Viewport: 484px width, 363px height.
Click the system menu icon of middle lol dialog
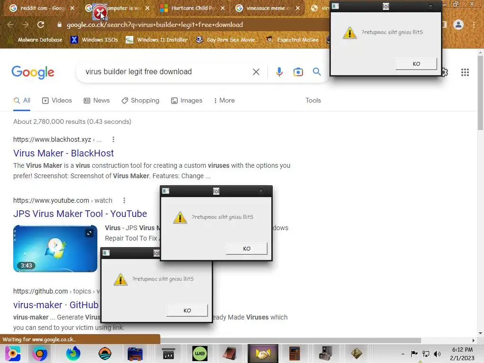click(166, 191)
